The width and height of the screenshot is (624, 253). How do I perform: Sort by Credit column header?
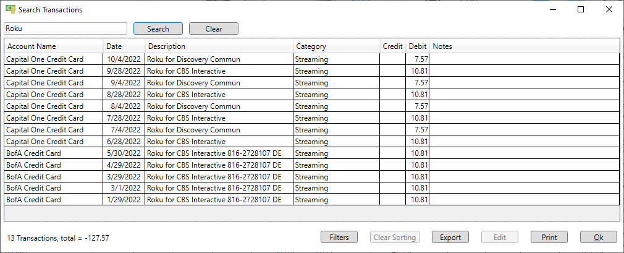click(392, 46)
